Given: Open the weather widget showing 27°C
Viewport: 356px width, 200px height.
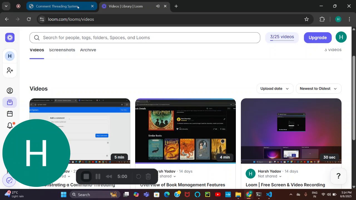Looking at the screenshot, I should (14, 194).
